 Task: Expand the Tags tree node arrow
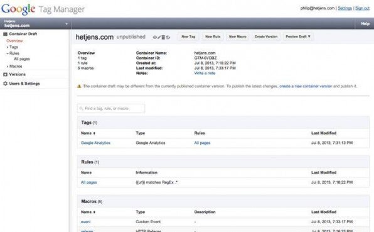8,47
